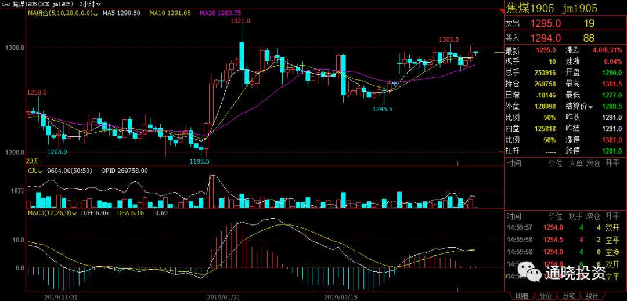The image size is (627, 301).
Task: Switch to the 统计 tab
Action: [592, 296]
